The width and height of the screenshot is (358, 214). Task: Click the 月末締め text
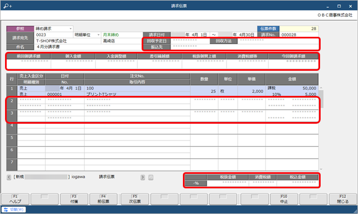point(111,35)
